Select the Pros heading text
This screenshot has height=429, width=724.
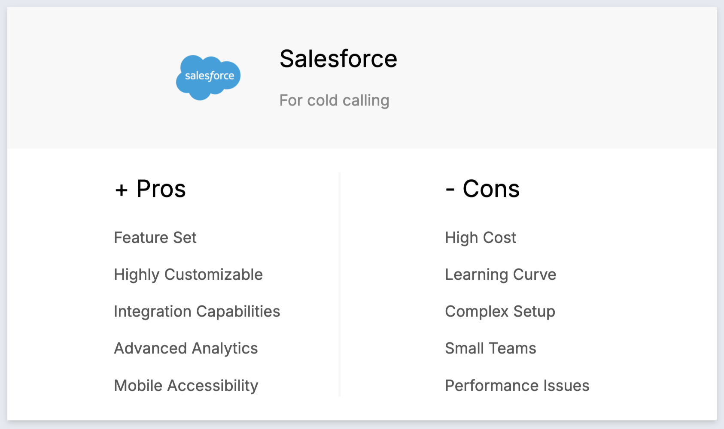pyautogui.click(x=161, y=189)
